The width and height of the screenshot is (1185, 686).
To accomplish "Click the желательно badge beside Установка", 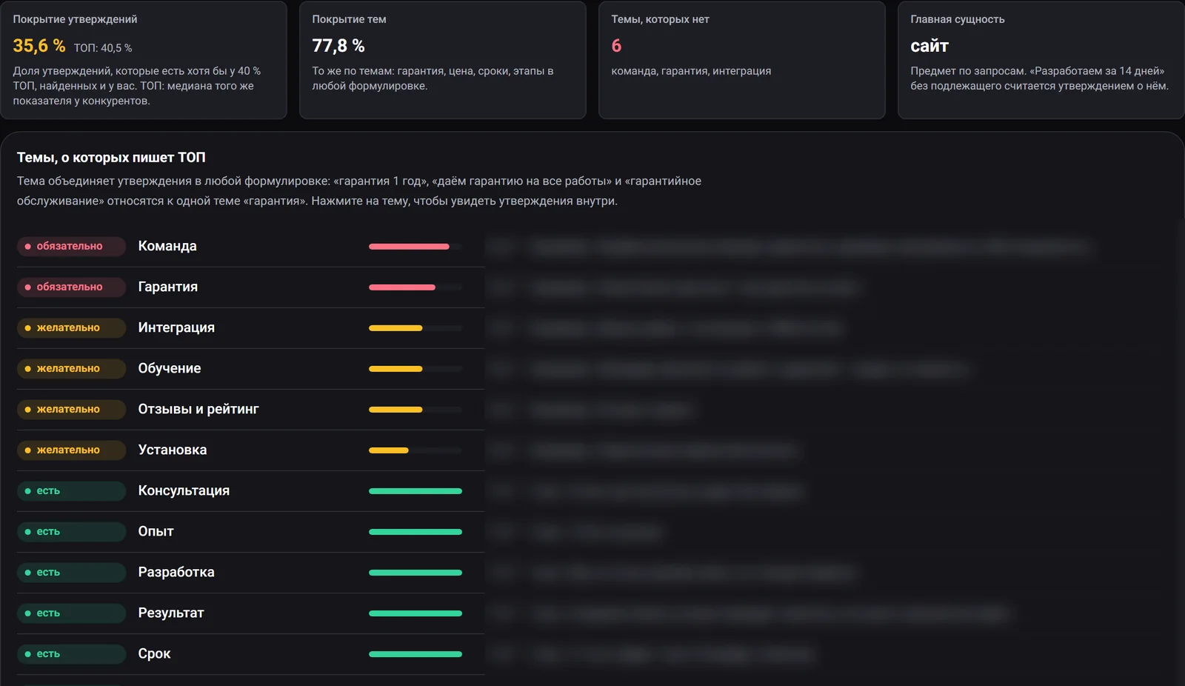I will pyautogui.click(x=71, y=450).
